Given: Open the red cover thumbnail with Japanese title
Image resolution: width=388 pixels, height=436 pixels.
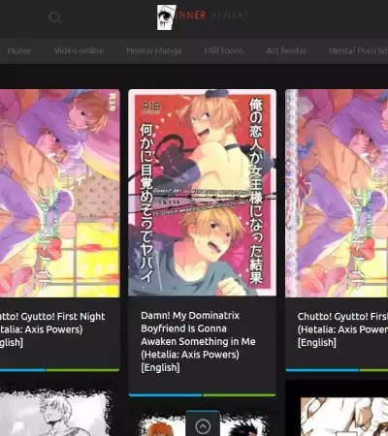Looking at the screenshot, I should [x=203, y=193].
